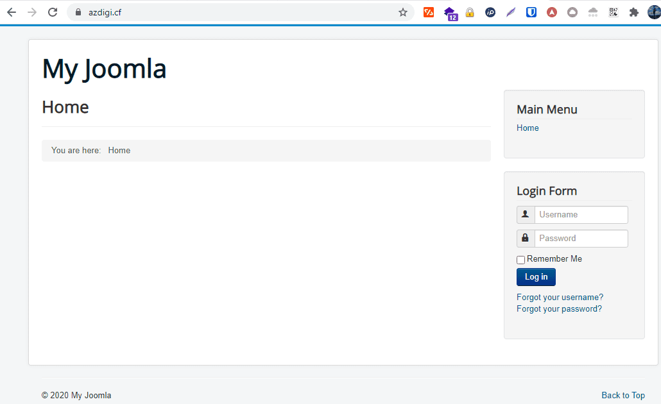This screenshot has height=404, width=661.
Task: Reload the page with the refresh icon
Action: [x=53, y=12]
